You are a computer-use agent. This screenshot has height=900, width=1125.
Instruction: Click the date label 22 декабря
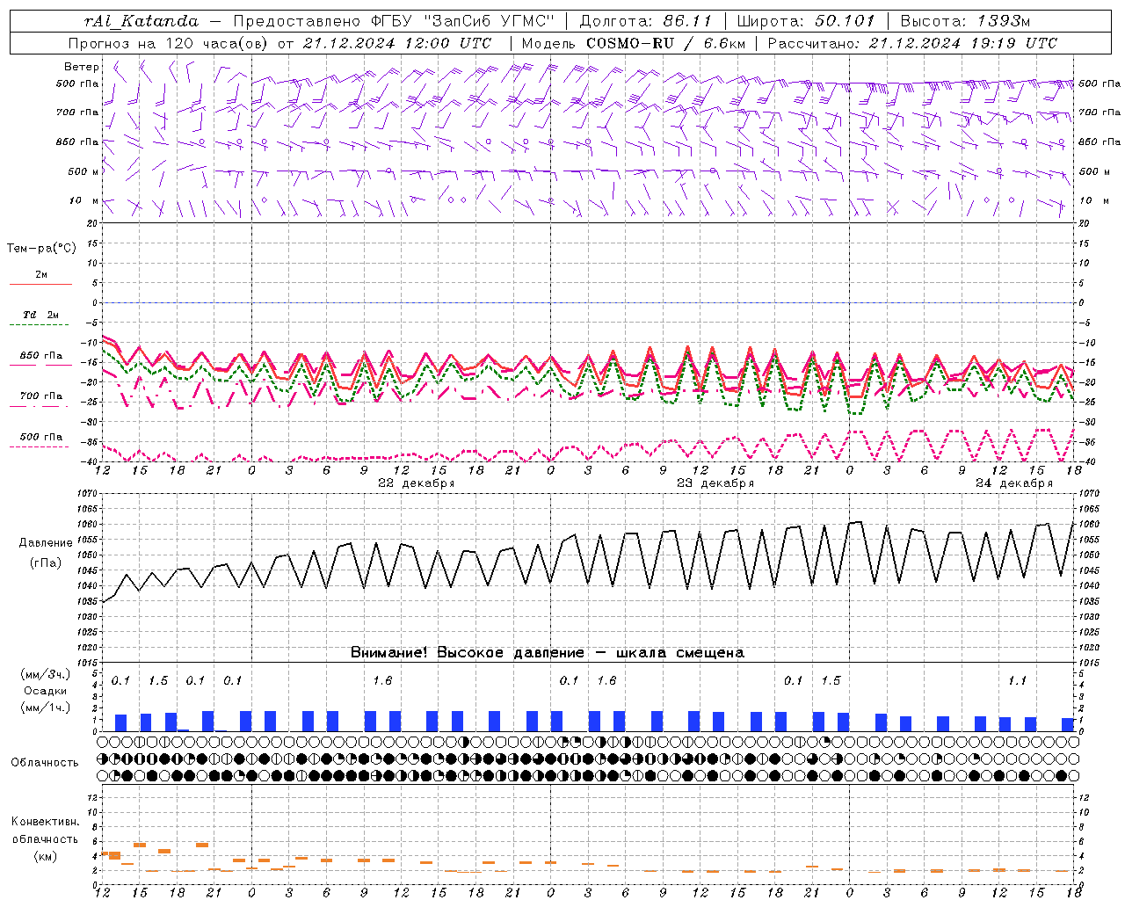(417, 483)
